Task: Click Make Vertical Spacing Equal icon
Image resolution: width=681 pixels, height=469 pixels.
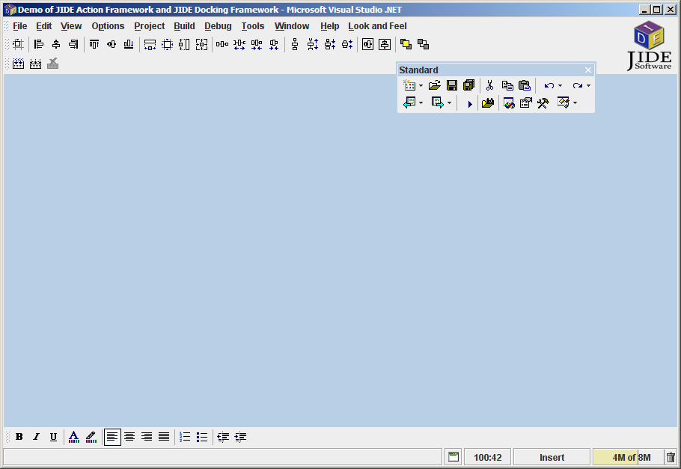Action: pos(295,44)
